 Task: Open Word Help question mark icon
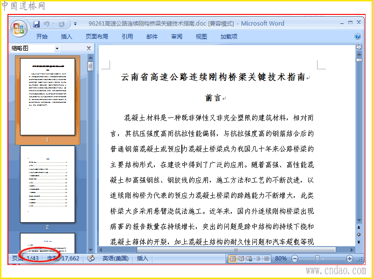[x=357, y=36]
